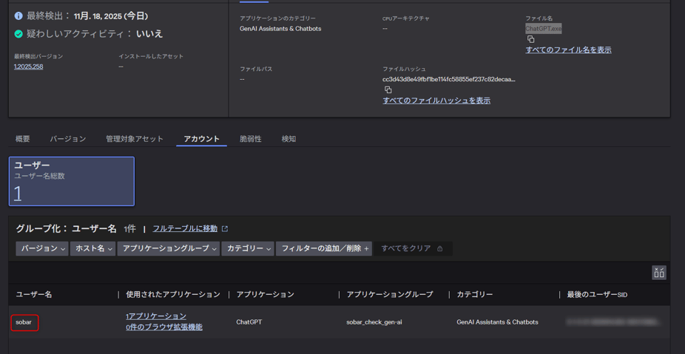This screenshot has height=354, width=685.
Task: Click the external link icon beside フルテーブルに移動
Action: (x=225, y=228)
